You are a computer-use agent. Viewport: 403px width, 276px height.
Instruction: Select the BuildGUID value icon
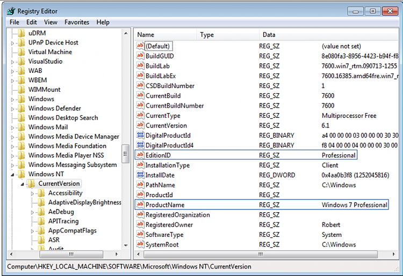[x=140, y=56]
